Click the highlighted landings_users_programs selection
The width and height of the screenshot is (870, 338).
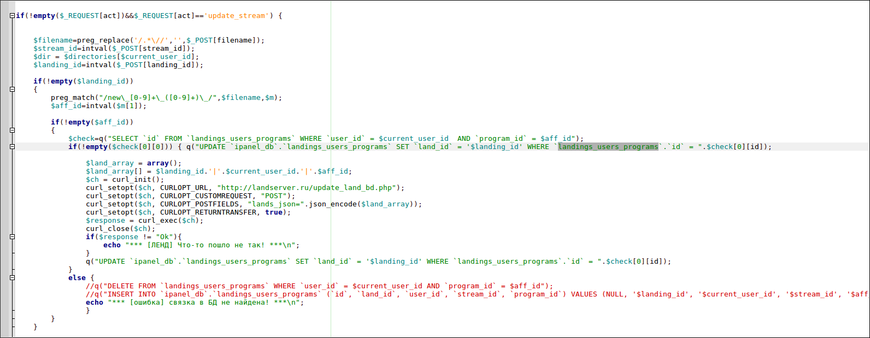click(608, 147)
